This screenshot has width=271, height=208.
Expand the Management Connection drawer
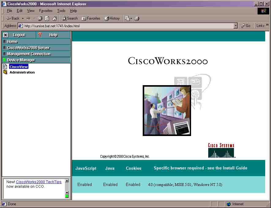(36, 54)
